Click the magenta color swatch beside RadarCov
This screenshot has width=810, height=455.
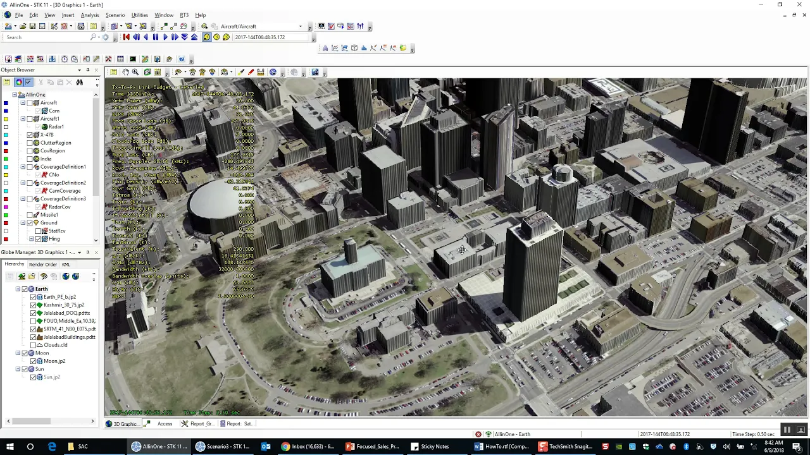point(6,207)
